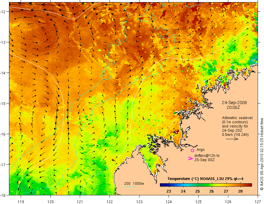Click the cyan 200 1000m isobath legend line
This screenshot has width=264, height=204.
click(130, 187)
